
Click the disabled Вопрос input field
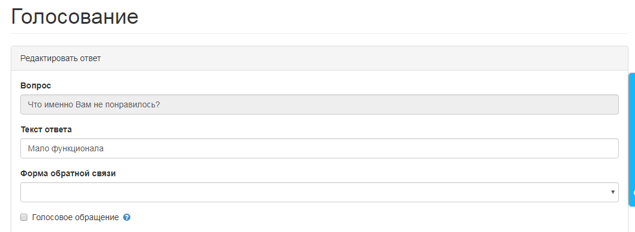pos(319,104)
